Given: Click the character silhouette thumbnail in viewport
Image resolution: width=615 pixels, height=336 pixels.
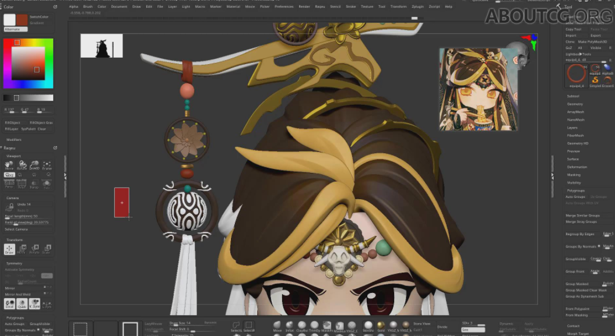Looking at the screenshot, I should coord(101,45).
